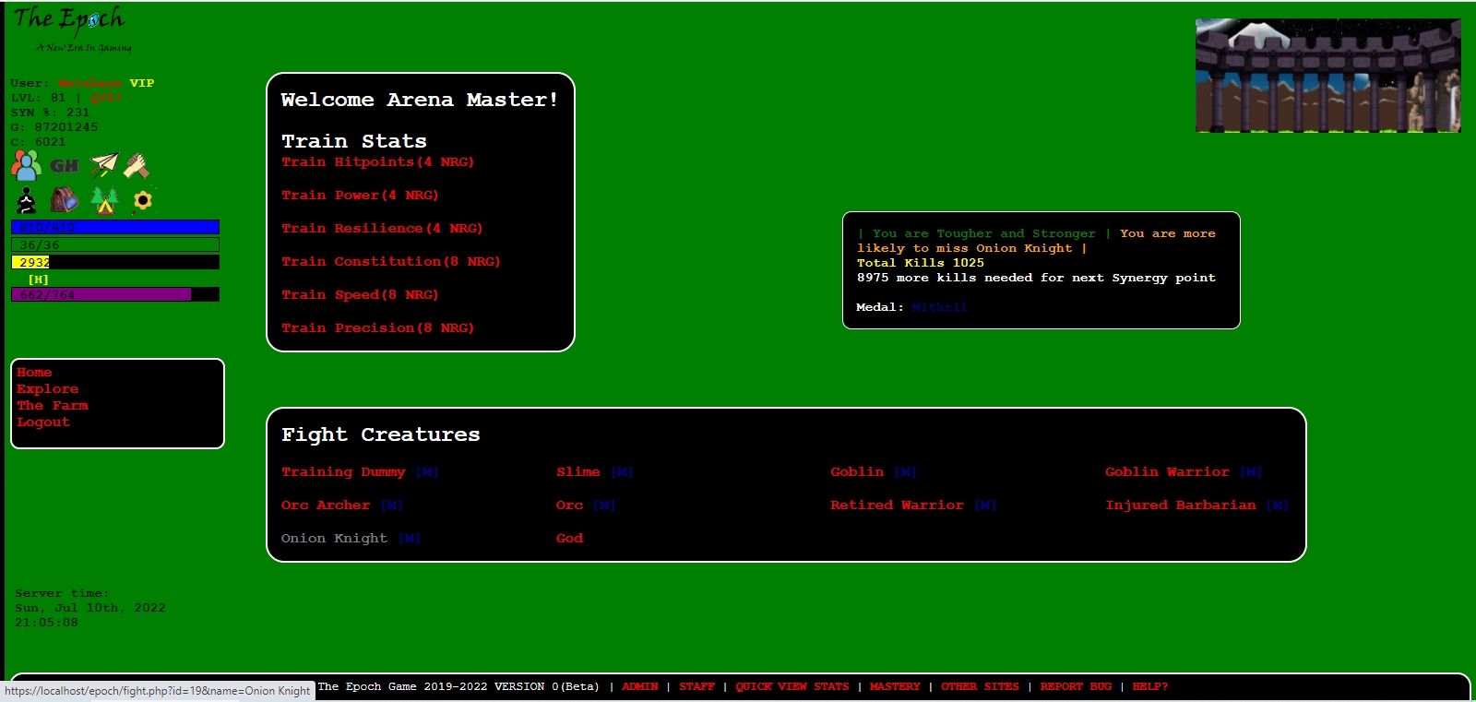Fight the Goblin Warrior creature
Viewport: 1476px width, 702px height.
(1167, 472)
